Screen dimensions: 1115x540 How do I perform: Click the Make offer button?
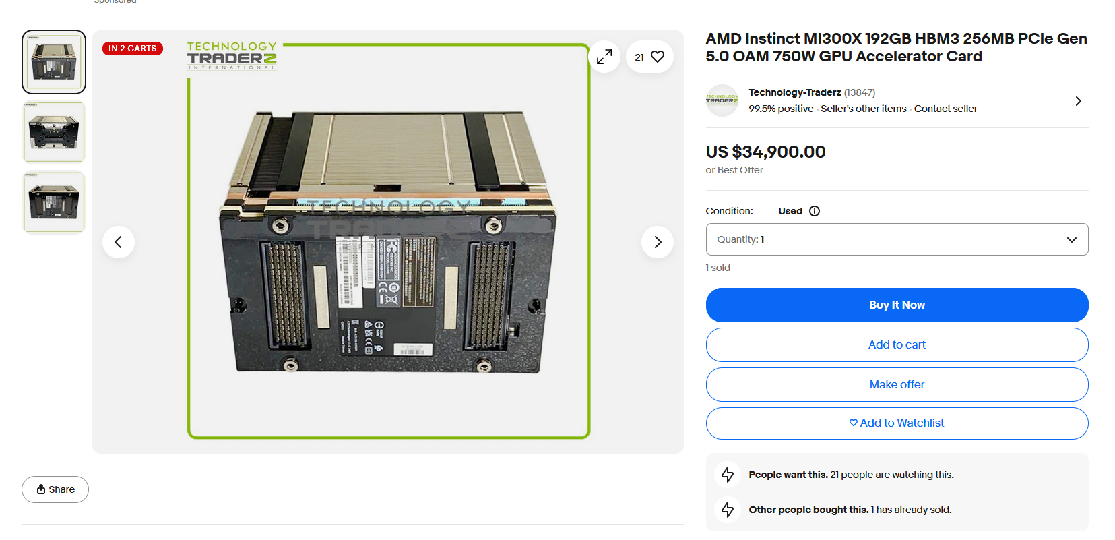(x=897, y=385)
